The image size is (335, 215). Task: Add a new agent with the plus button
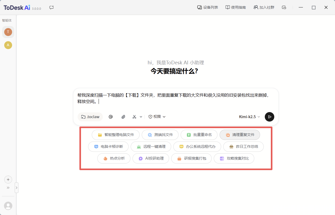[x=8, y=180]
